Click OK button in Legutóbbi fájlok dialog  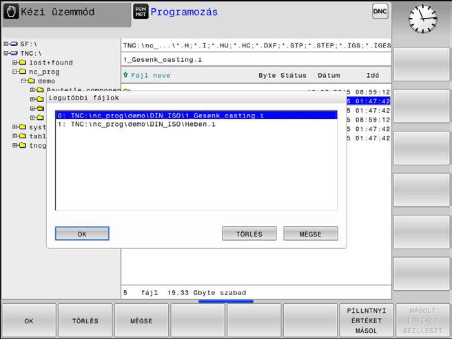[82, 233]
